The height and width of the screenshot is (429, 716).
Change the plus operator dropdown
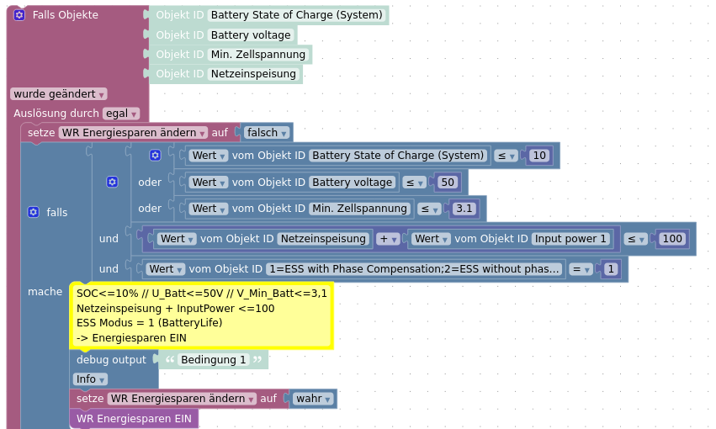coord(387,239)
